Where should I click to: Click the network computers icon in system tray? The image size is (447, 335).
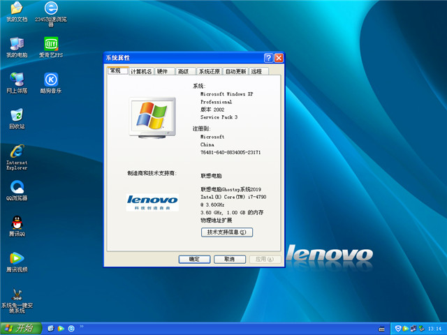click(413, 329)
